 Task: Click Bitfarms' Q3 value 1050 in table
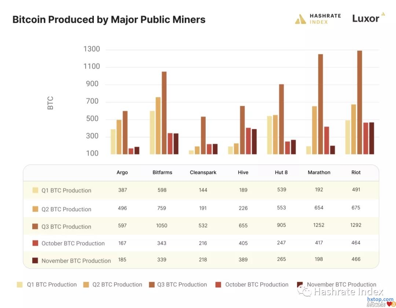tap(162, 225)
